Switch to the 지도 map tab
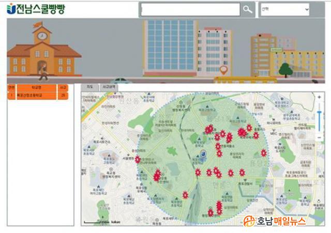 pos(90,87)
